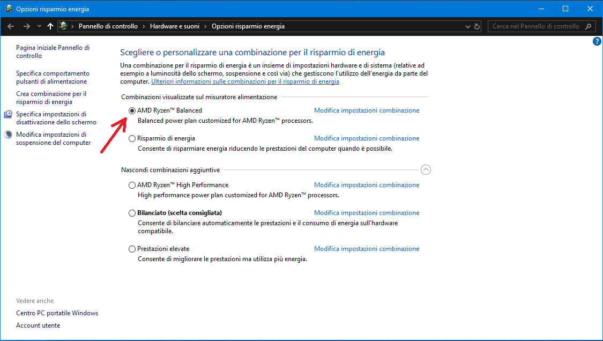Select the Bilanciato (scelta consigliata) plan
This screenshot has width=603, height=341.
(132, 213)
